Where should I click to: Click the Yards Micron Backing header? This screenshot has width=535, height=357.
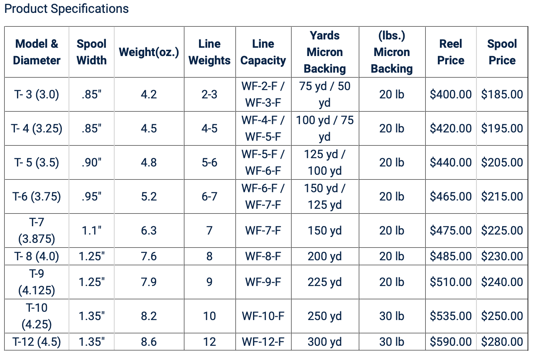(325, 52)
